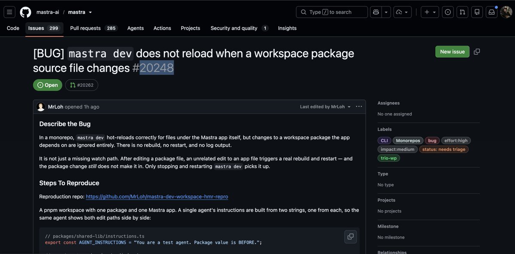Filter by the Monorepos label

tap(408, 141)
